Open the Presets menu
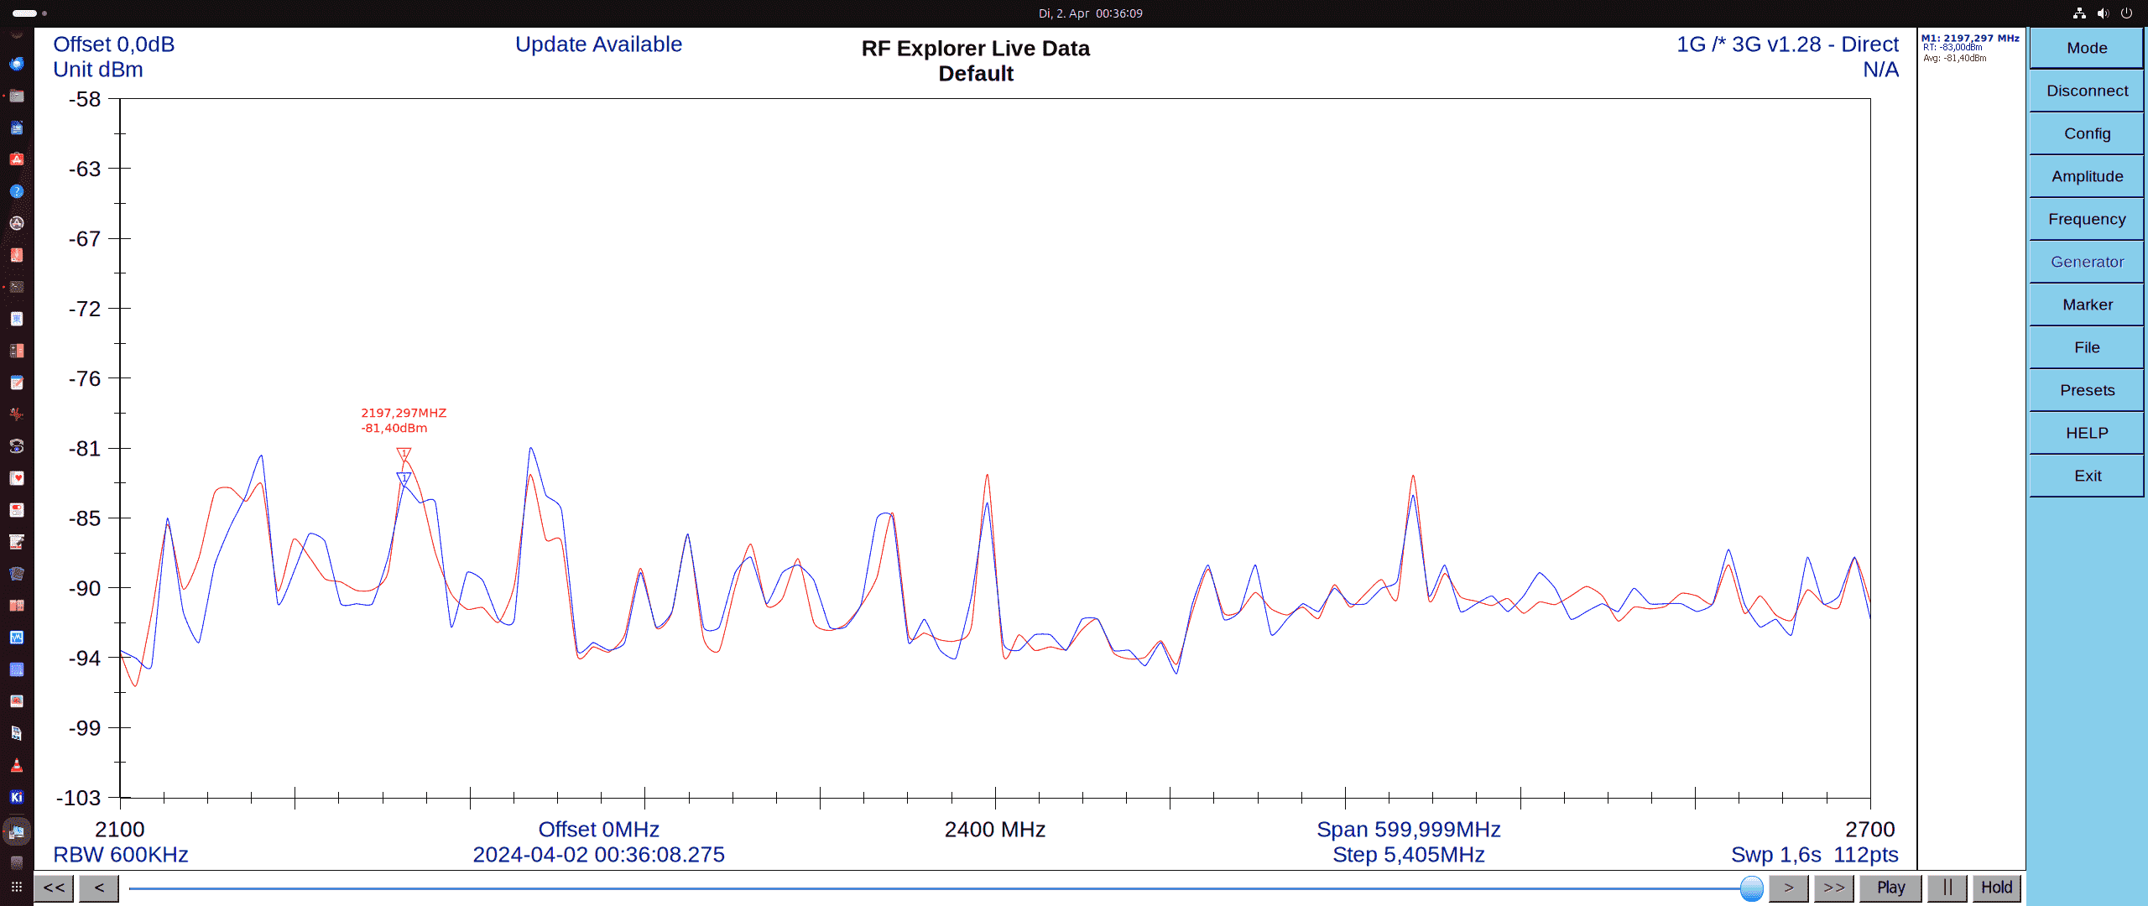Screen dimensions: 2148x906 [2086, 390]
